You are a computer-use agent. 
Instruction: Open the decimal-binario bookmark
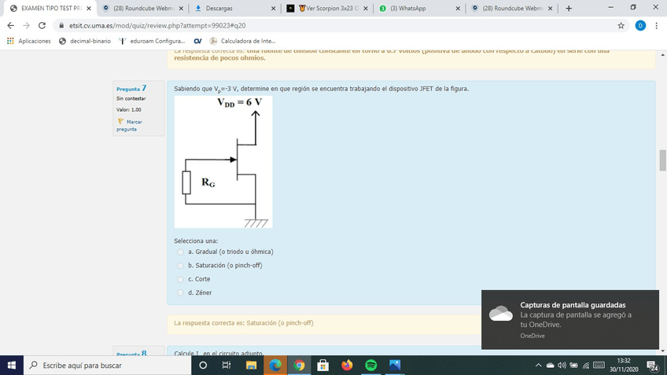point(85,41)
